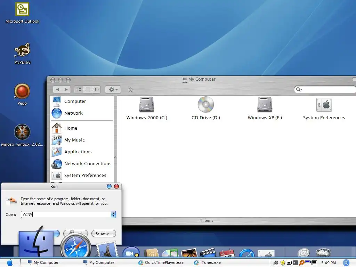Screen dimensions: 356x267
Task: Open Mail stamp icon in dock
Action: (x=107, y=250)
